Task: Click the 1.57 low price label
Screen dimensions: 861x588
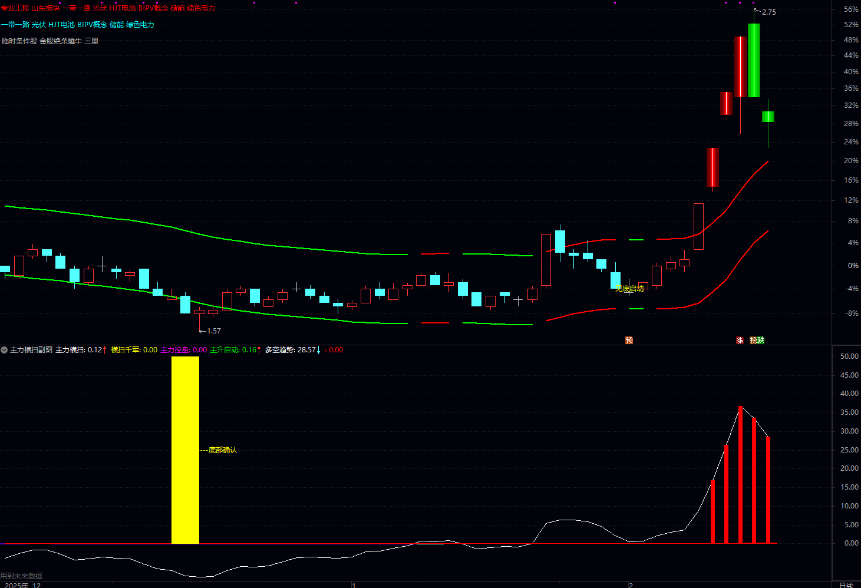Action: [x=214, y=331]
